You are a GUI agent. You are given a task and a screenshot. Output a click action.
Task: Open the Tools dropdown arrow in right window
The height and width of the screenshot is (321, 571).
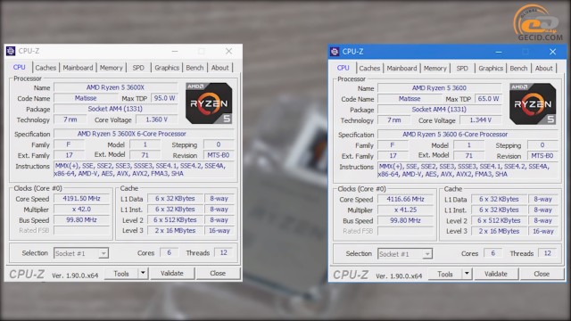pyautogui.click(x=467, y=274)
